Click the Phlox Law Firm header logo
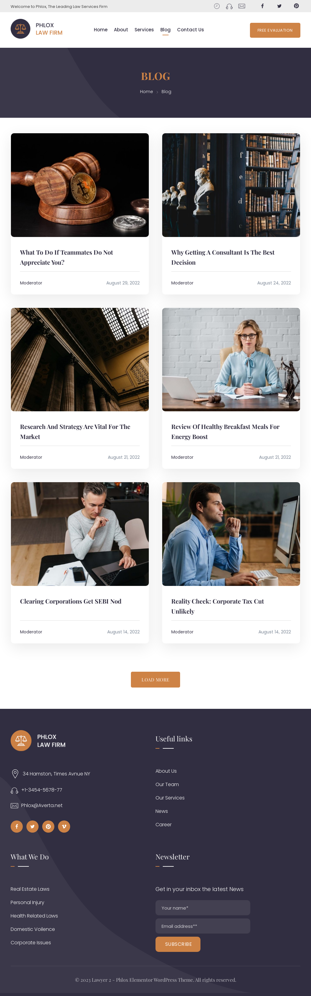The height and width of the screenshot is (996, 311). coord(37,29)
